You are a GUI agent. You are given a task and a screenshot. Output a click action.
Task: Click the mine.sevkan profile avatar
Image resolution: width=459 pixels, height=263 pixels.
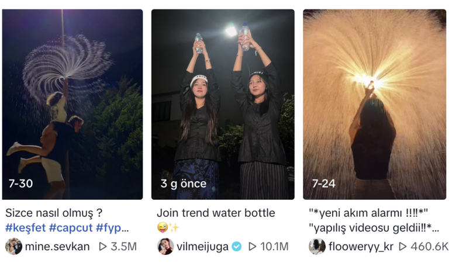[13, 246]
